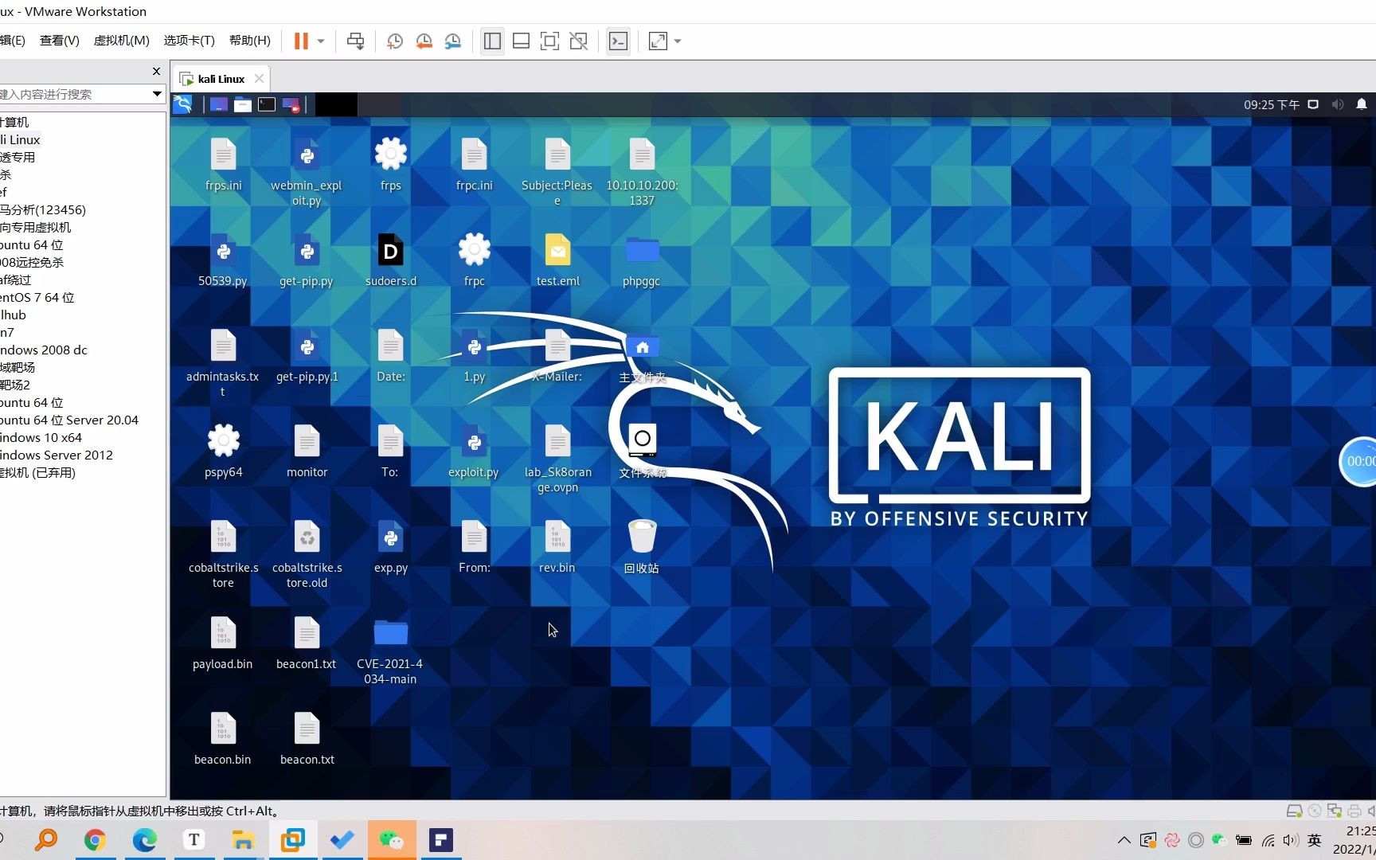Select Ubuntu 64 位 Server 20.04 in library

(x=69, y=420)
